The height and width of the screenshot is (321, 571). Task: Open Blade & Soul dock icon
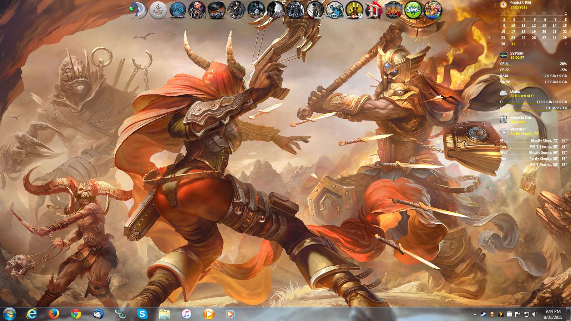click(x=236, y=10)
